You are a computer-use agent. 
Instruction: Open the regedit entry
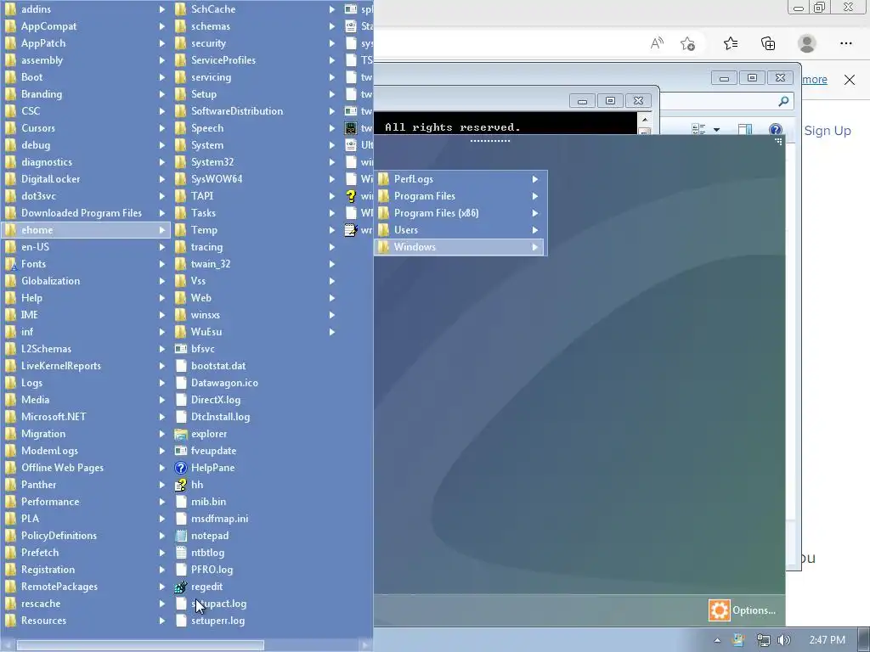click(206, 587)
